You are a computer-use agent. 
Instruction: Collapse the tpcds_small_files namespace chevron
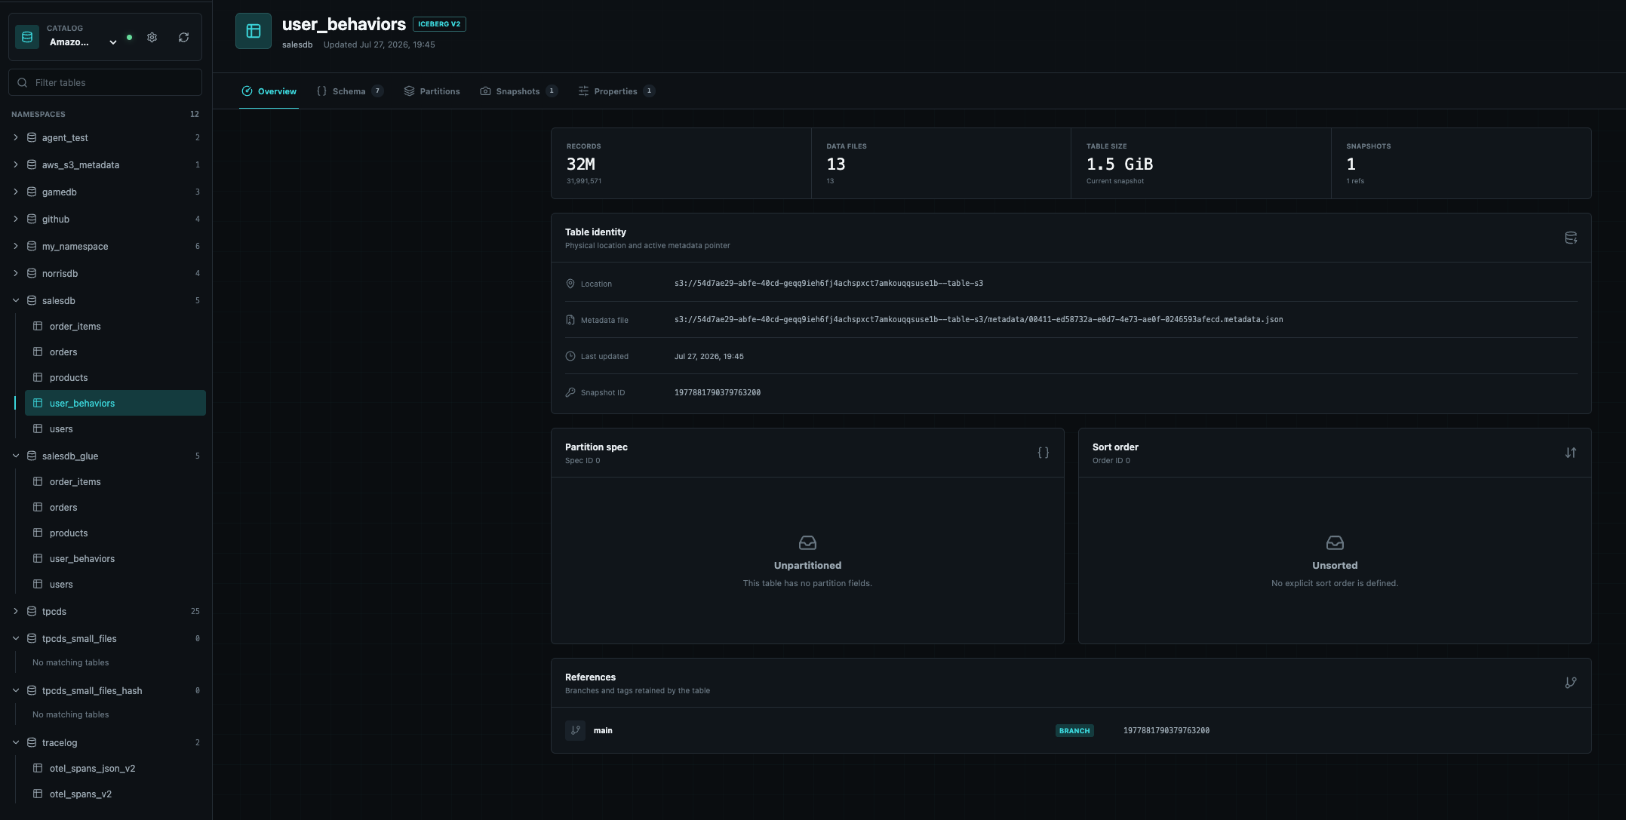pos(16,638)
